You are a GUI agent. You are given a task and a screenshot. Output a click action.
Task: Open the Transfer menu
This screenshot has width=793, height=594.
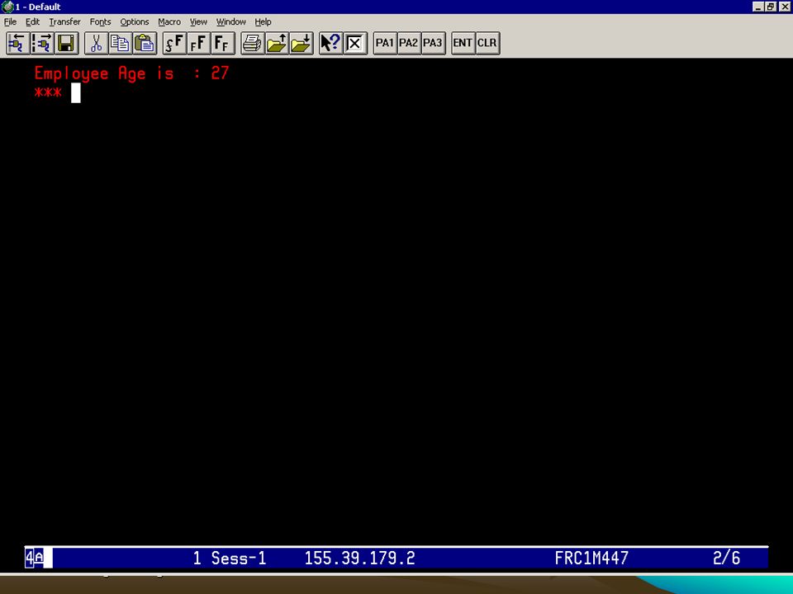click(64, 21)
